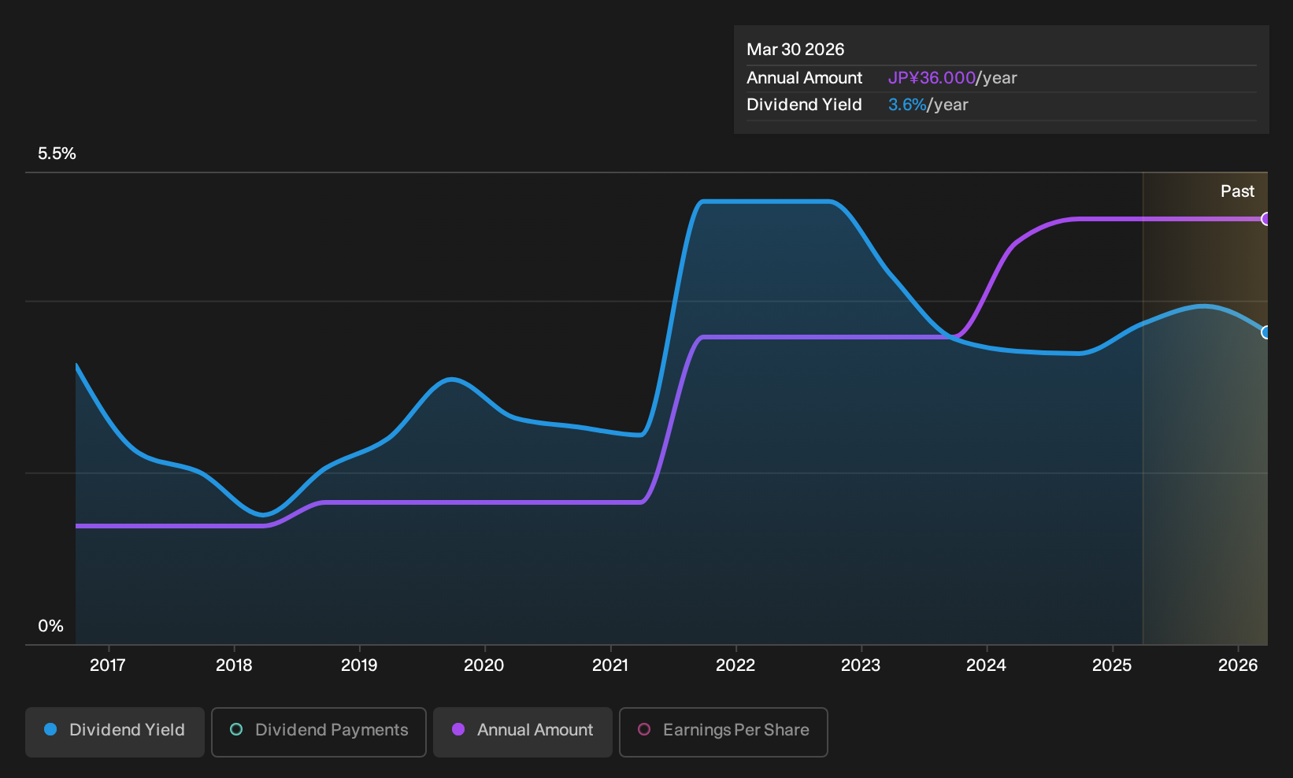The height and width of the screenshot is (778, 1293).
Task: Click the 5.5% y-axis label
Action: coord(57,154)
